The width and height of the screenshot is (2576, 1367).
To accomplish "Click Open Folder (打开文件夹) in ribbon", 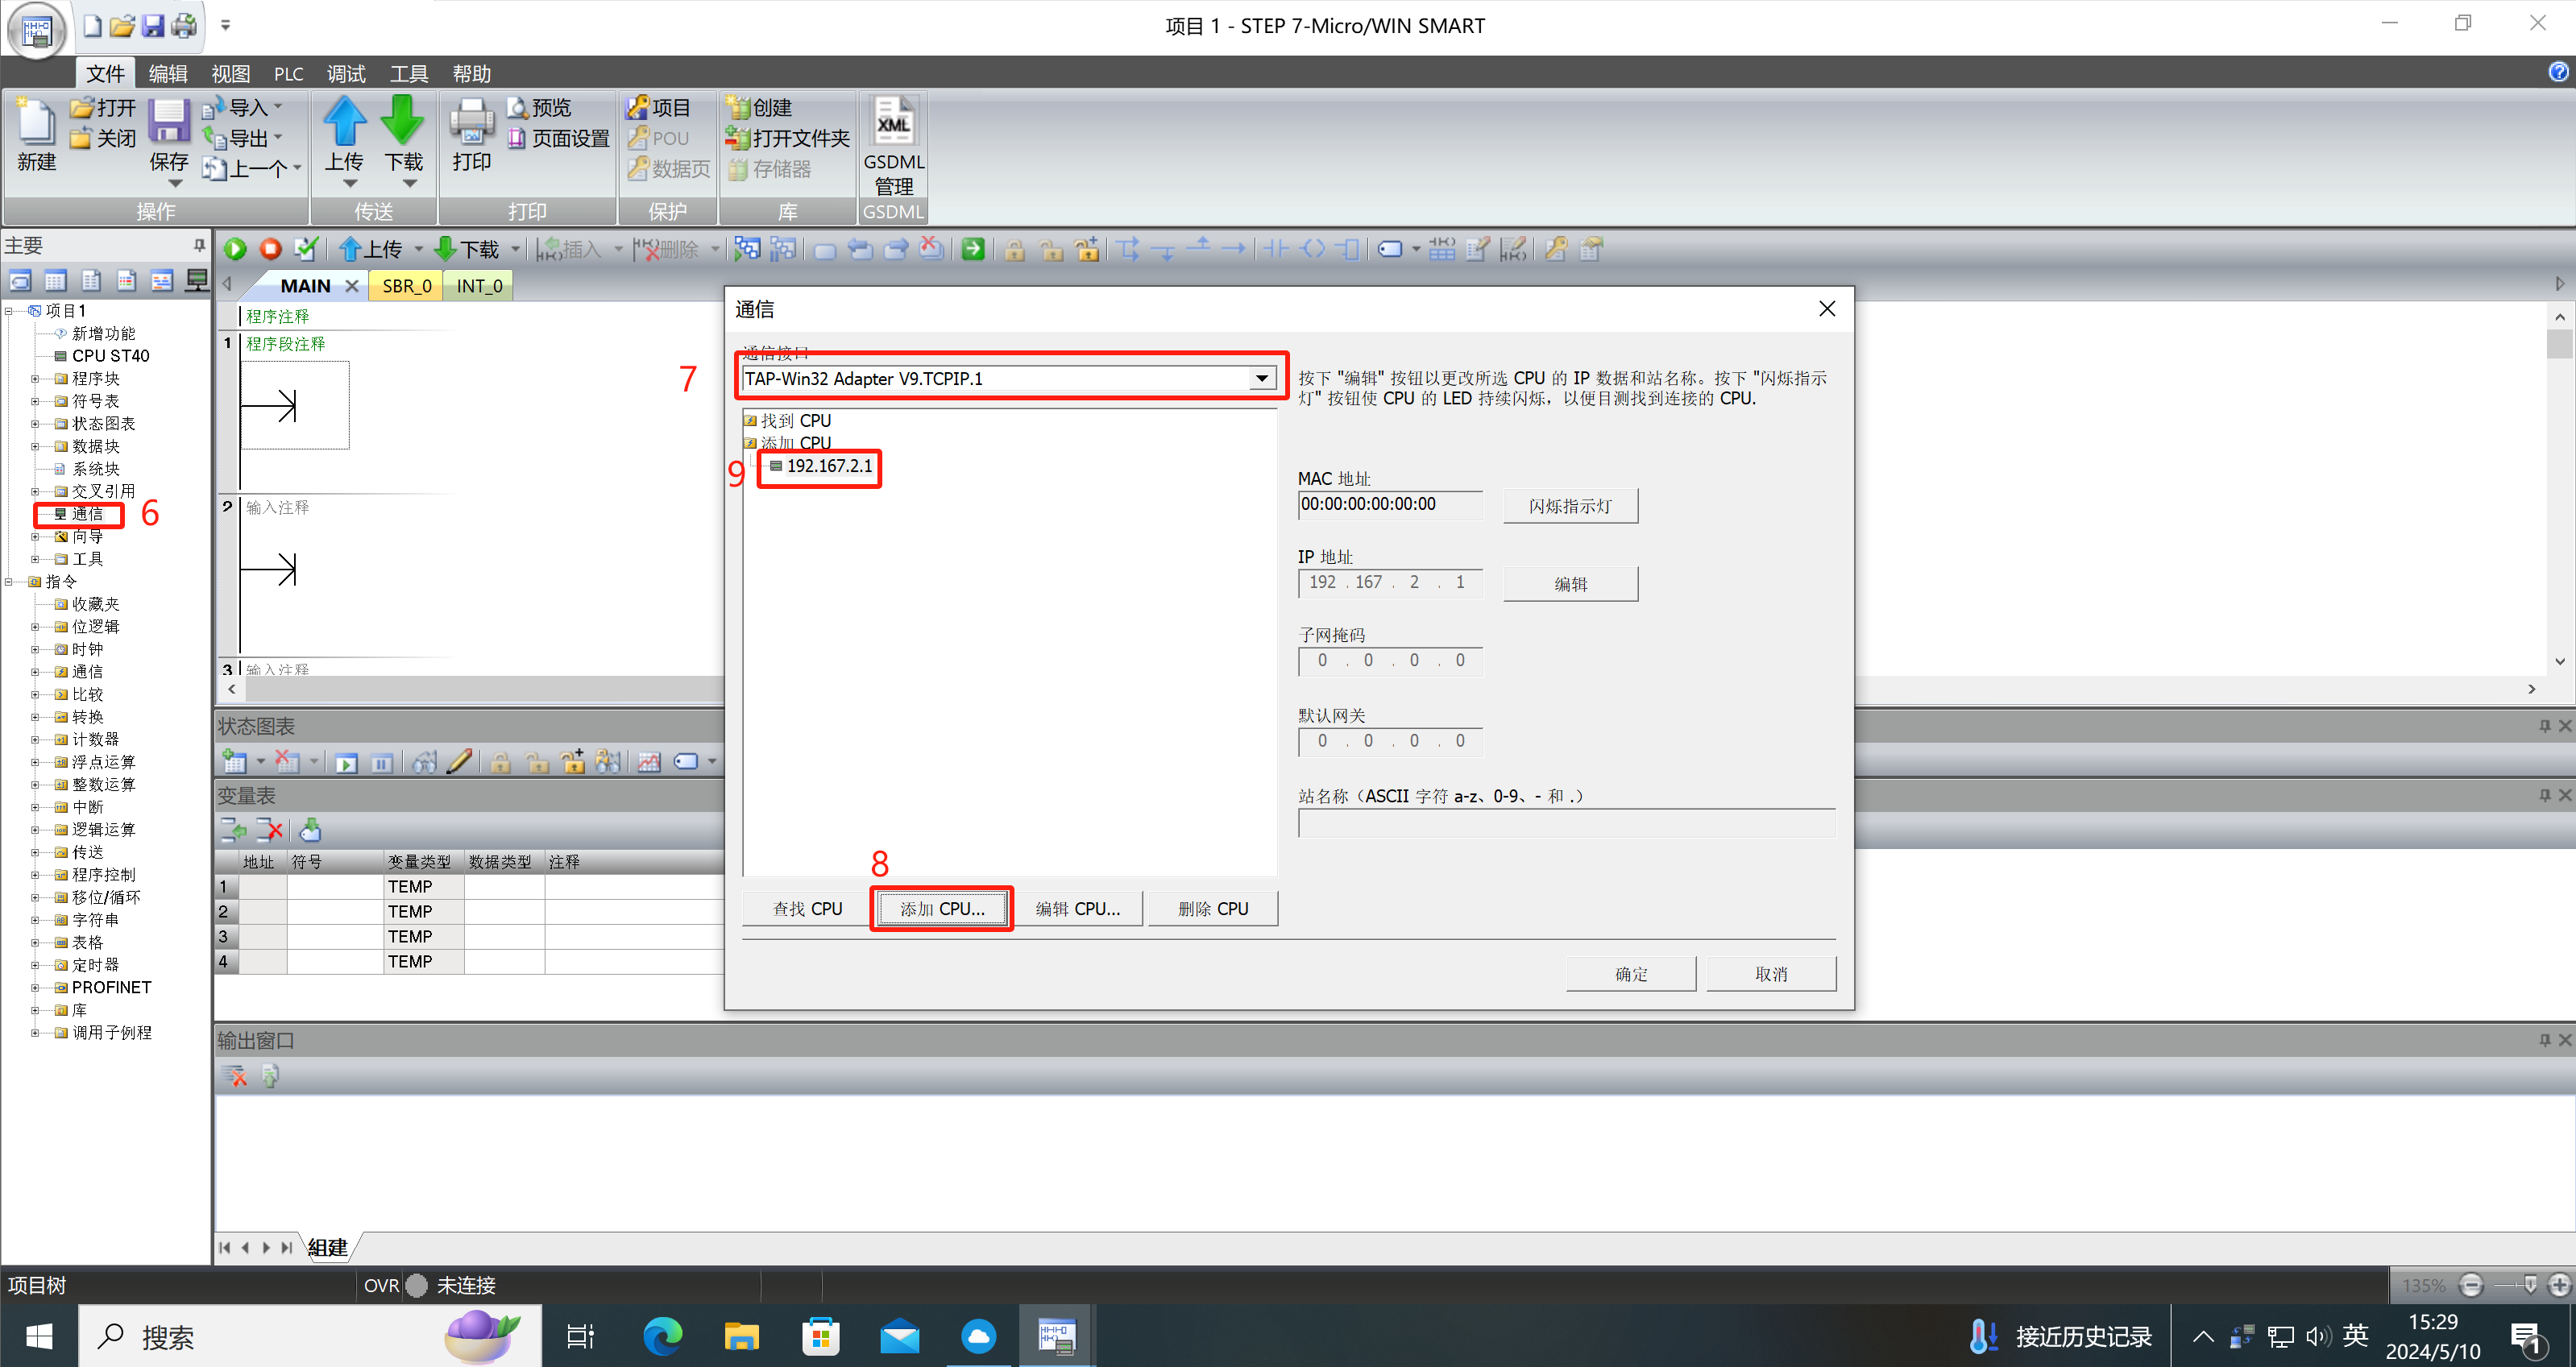I will tap(788, 138).
